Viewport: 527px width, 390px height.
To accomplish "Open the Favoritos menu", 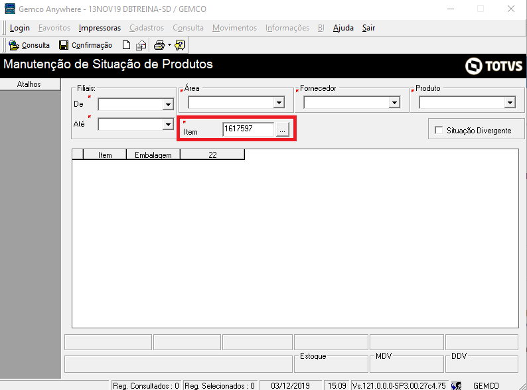I will [54, 28].
